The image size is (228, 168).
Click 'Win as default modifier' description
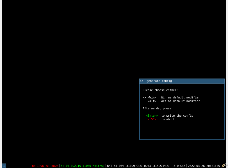tap(180, 97)
